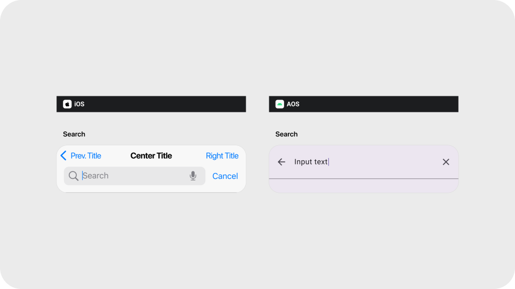The width and height of the screenshot is (515, 289).
Task: Go back via the Prev. Title link
Action: pos(86,156)
